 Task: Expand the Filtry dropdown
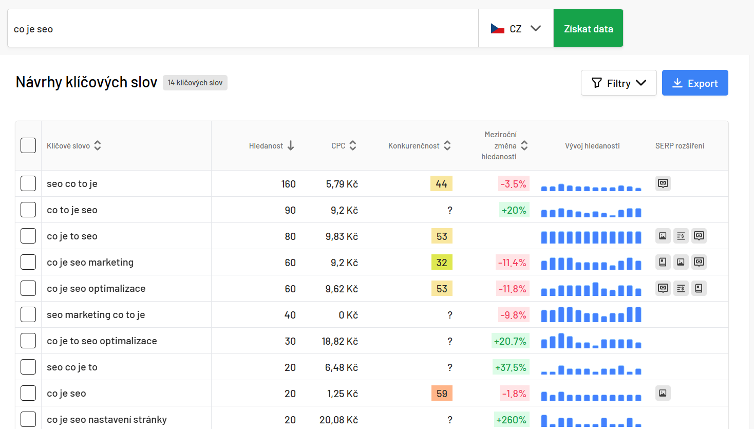(x=618, y=83)
